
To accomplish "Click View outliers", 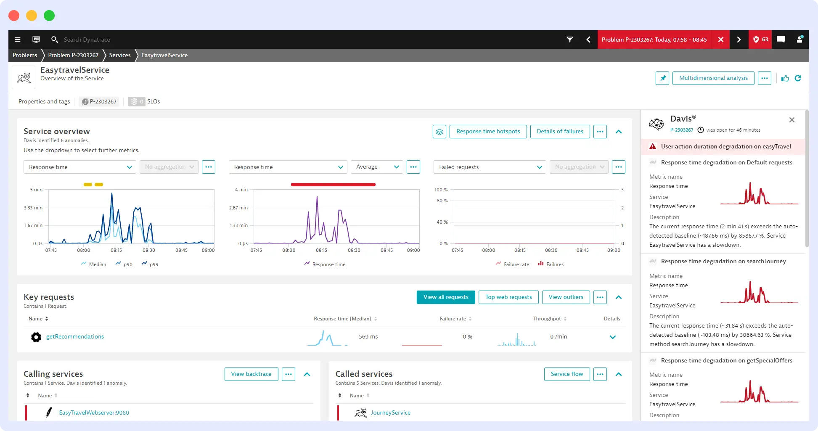I will [566, 297].
